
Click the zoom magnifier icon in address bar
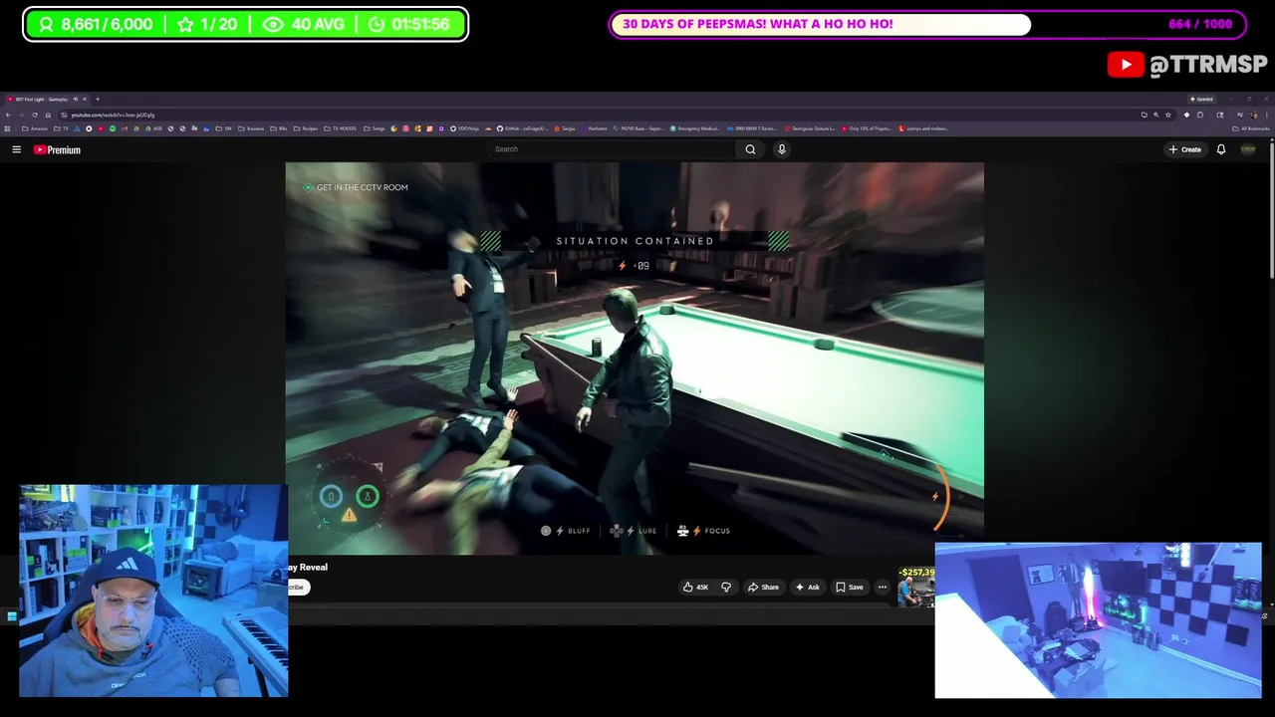click(1155, 115)
